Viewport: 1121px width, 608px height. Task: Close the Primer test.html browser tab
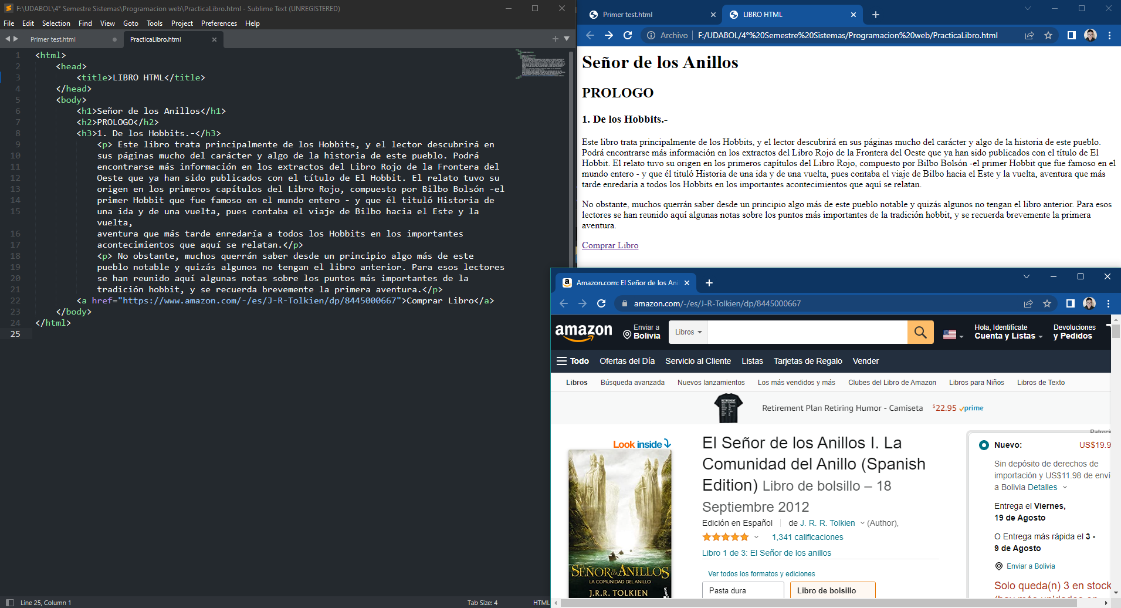[713, 15]
